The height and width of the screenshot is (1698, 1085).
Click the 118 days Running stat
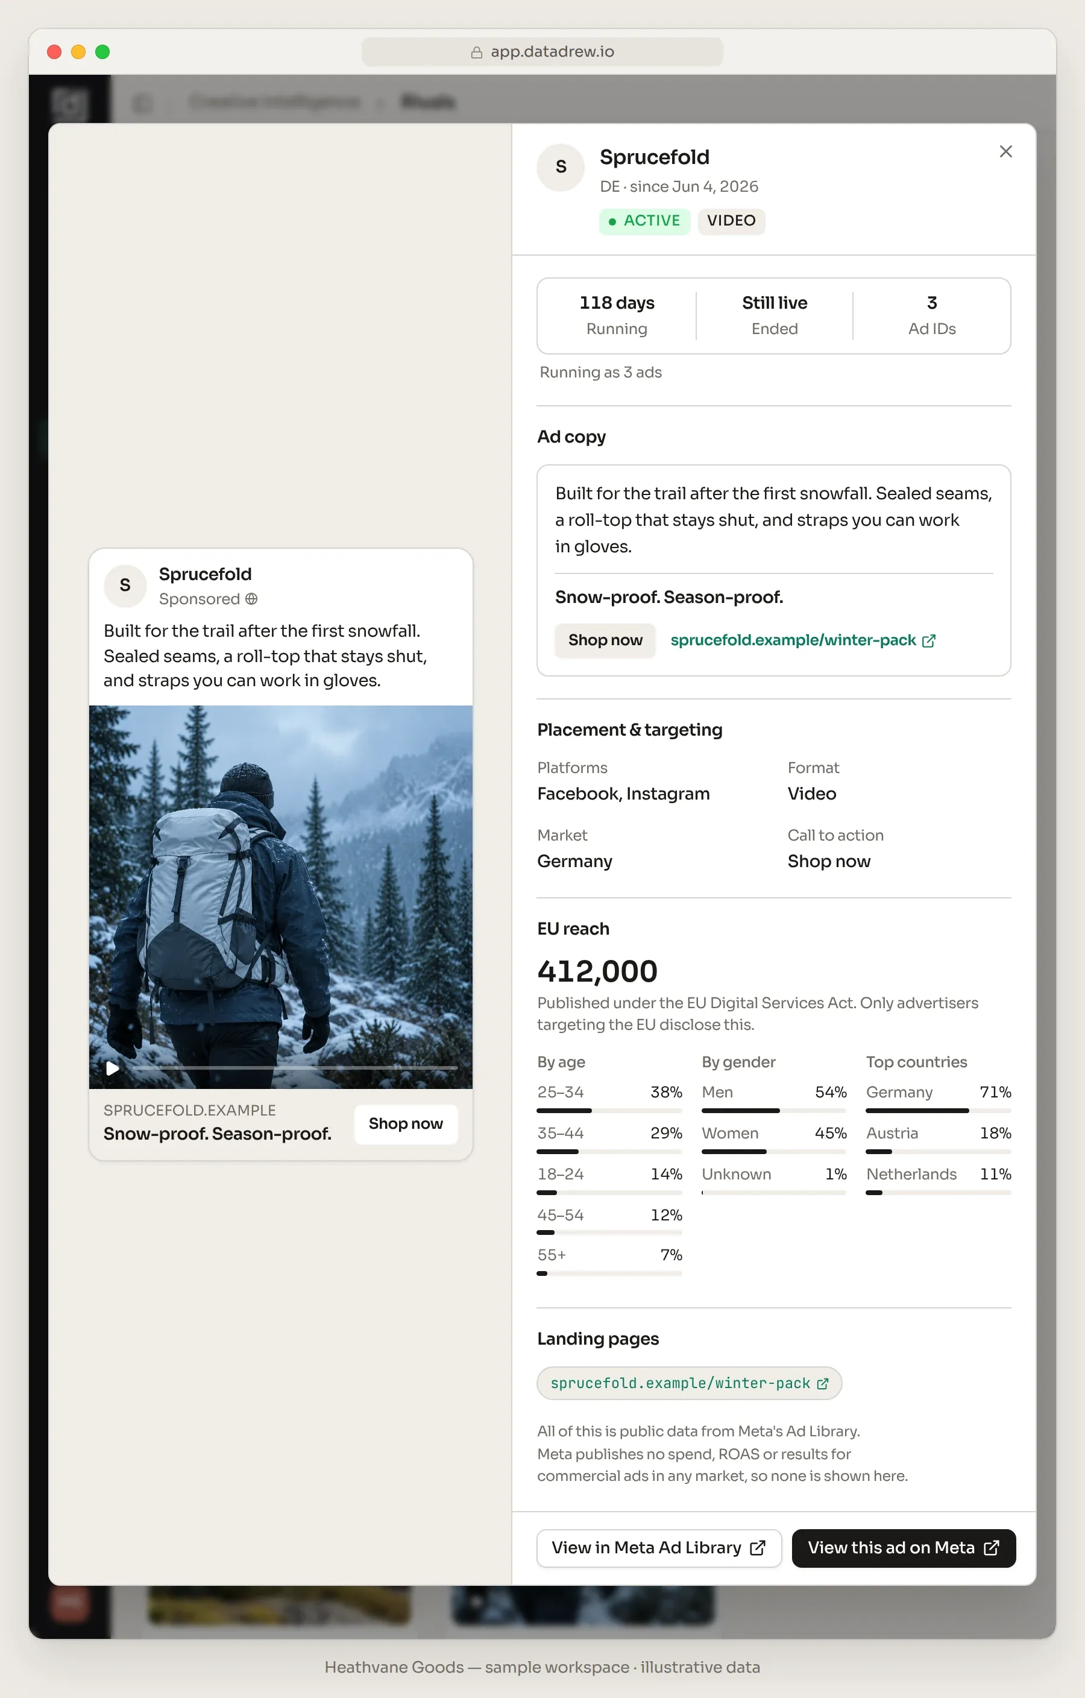[617, 315]
